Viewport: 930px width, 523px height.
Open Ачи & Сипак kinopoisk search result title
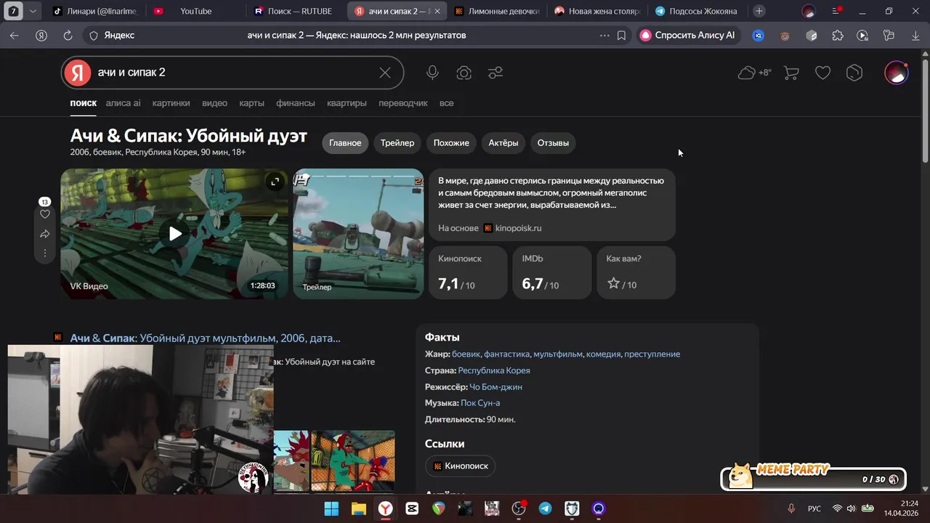pos(205,338)
